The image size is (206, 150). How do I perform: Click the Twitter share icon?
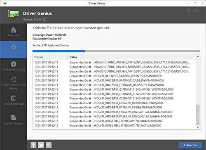click(41, 145)
